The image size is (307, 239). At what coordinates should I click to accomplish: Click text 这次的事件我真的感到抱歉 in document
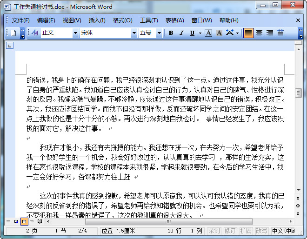click(79, 196)
